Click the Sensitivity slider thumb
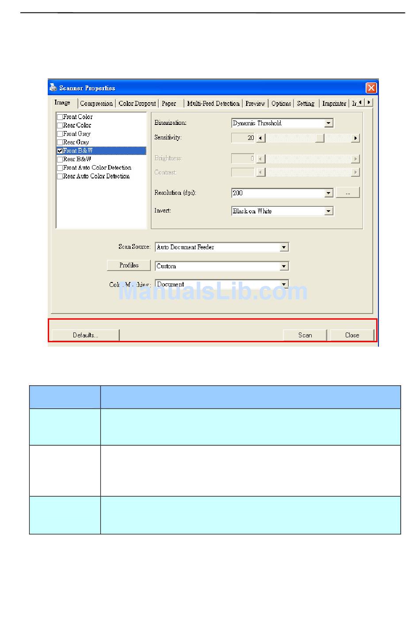 click(x=320, y=138)
